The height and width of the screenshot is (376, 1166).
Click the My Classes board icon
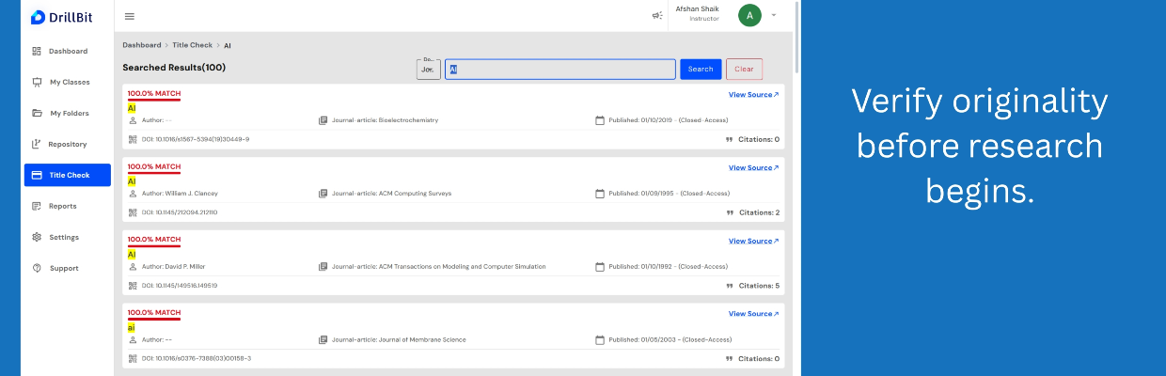pos(37,82)
